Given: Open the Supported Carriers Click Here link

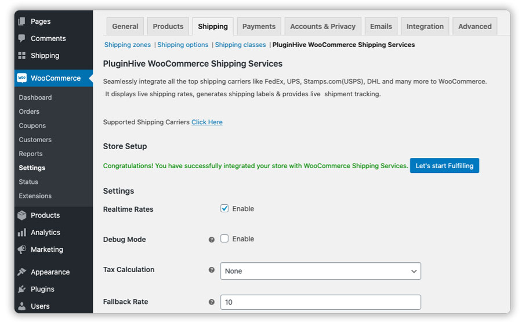Looking at the screenshot, I should pyautogui.click(x=207, y=122).
